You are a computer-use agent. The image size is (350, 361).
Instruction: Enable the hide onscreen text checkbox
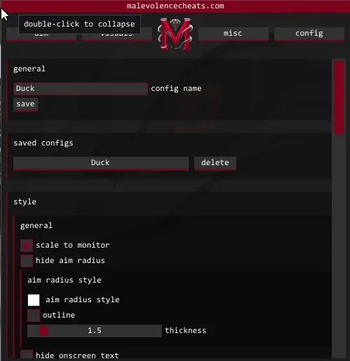(27, 355)
